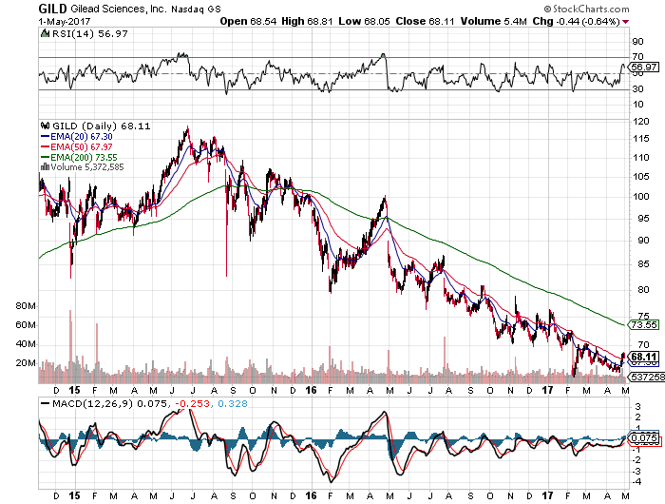Click the Open 68.54 value

point(248,21)
